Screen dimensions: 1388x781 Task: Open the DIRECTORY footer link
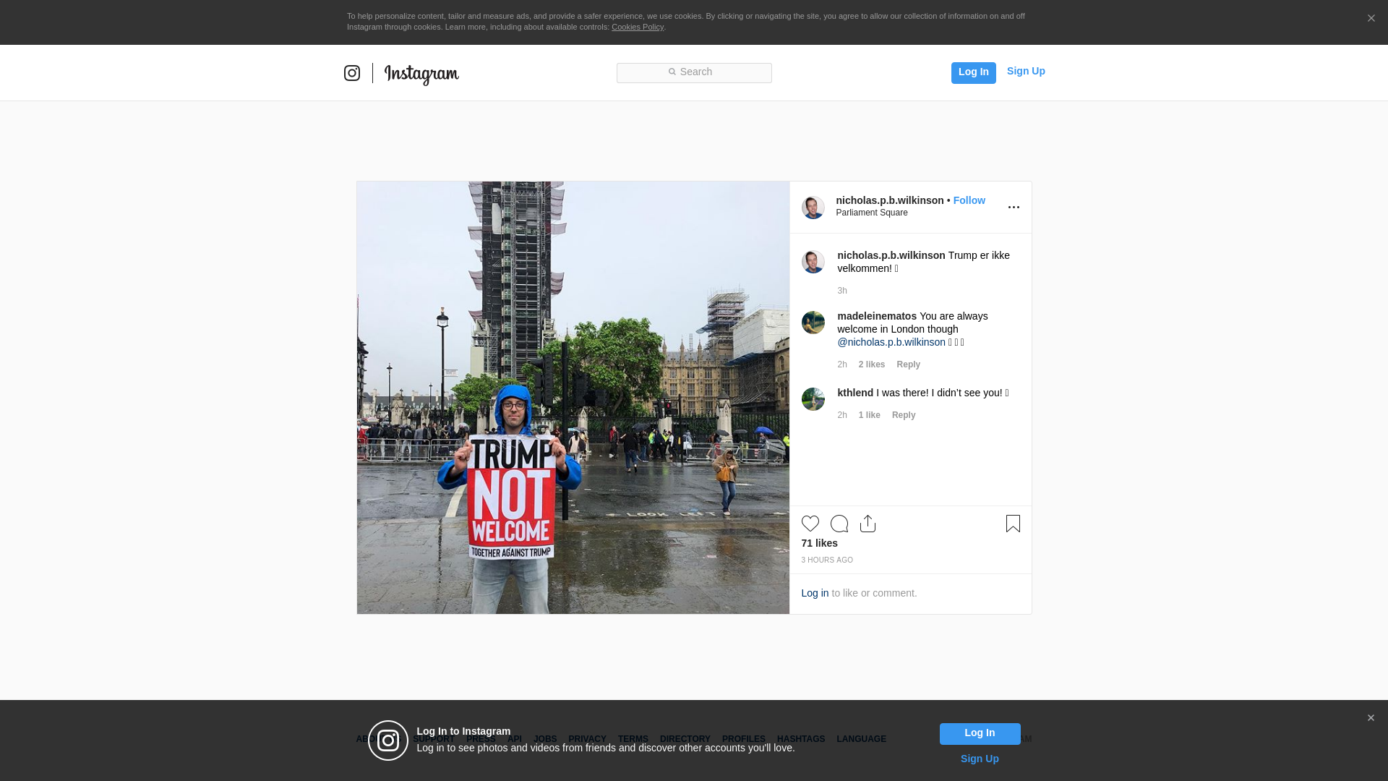(x=685, y=739)
